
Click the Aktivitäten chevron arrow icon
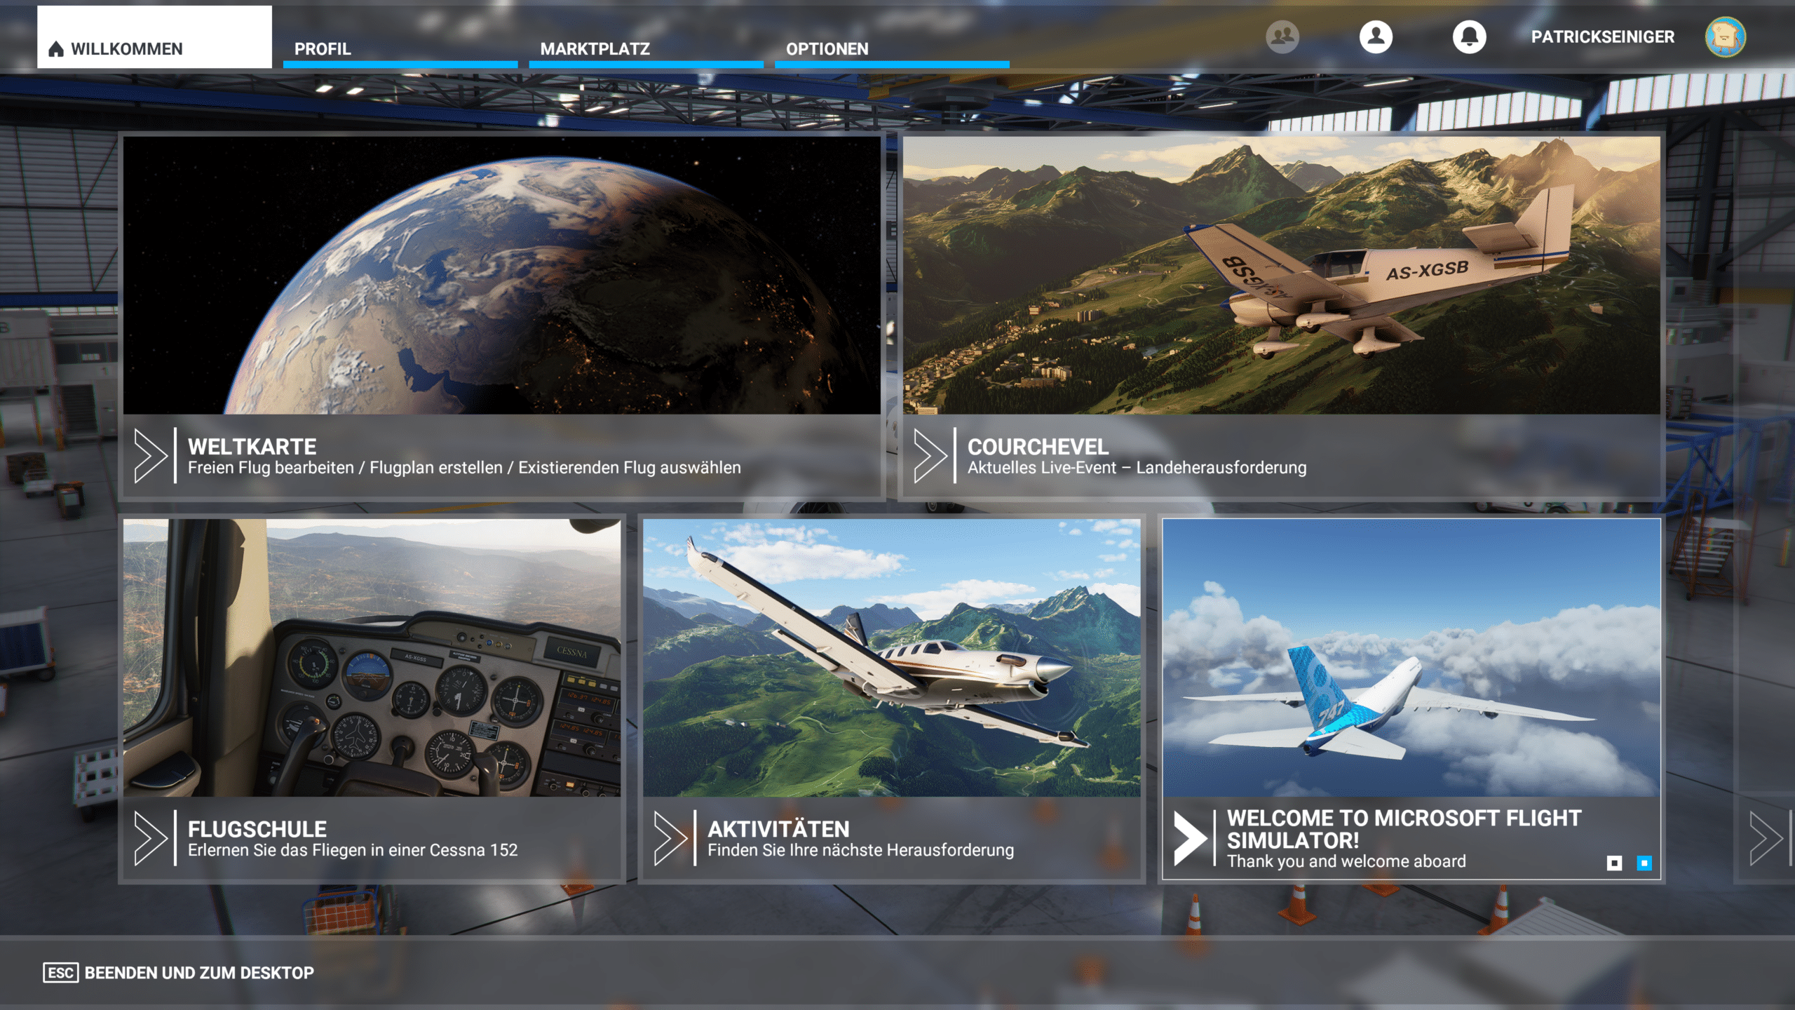(670, 838)
